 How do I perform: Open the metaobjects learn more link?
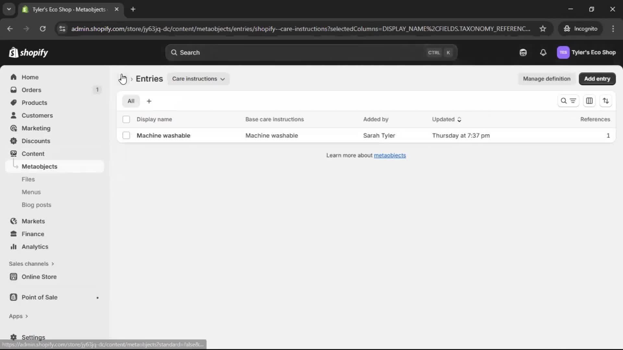[x=390, y=156]
